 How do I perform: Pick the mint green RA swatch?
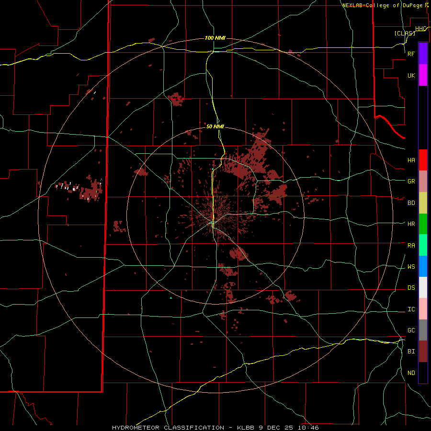pyautogui.click(x=423, y=245)
